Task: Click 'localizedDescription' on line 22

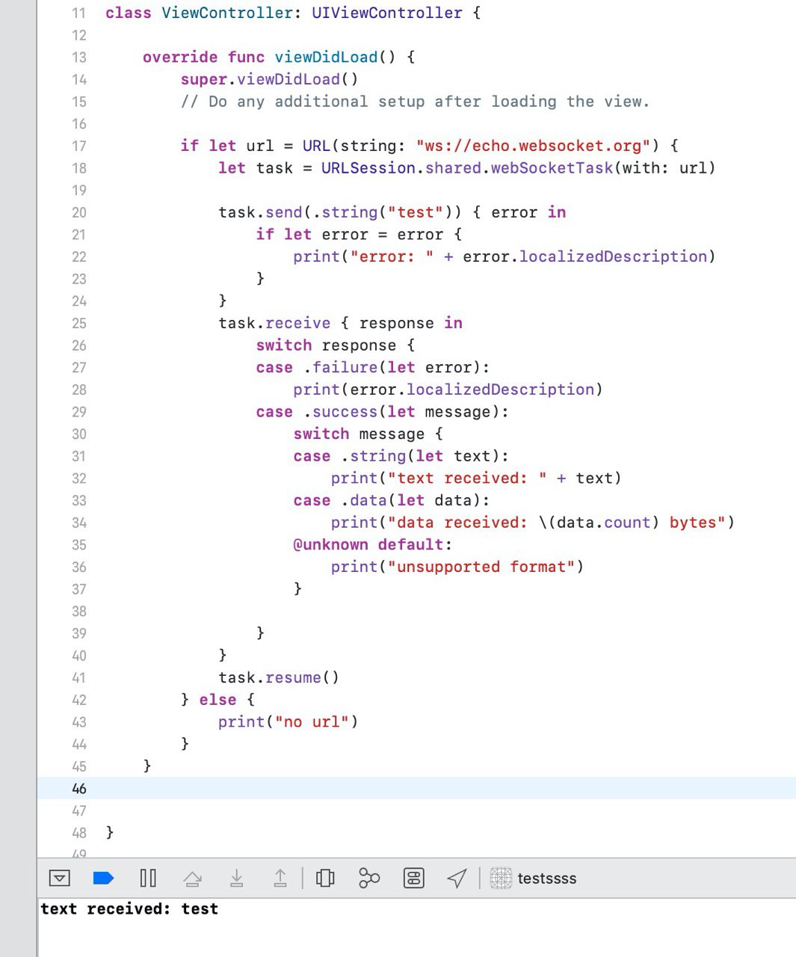Action: 614,256
